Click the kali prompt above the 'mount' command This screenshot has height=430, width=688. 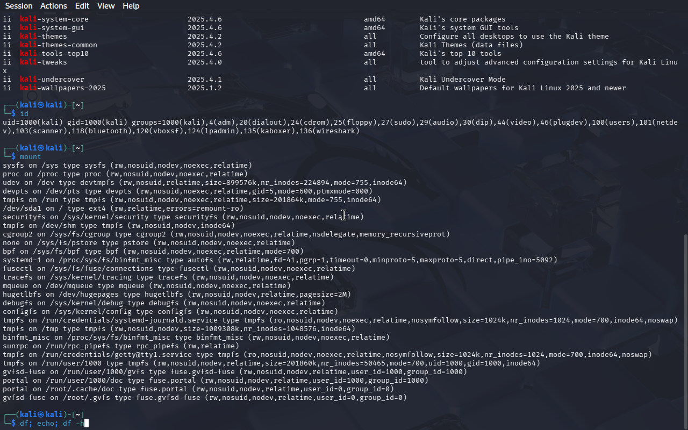[x=44, y=148]
